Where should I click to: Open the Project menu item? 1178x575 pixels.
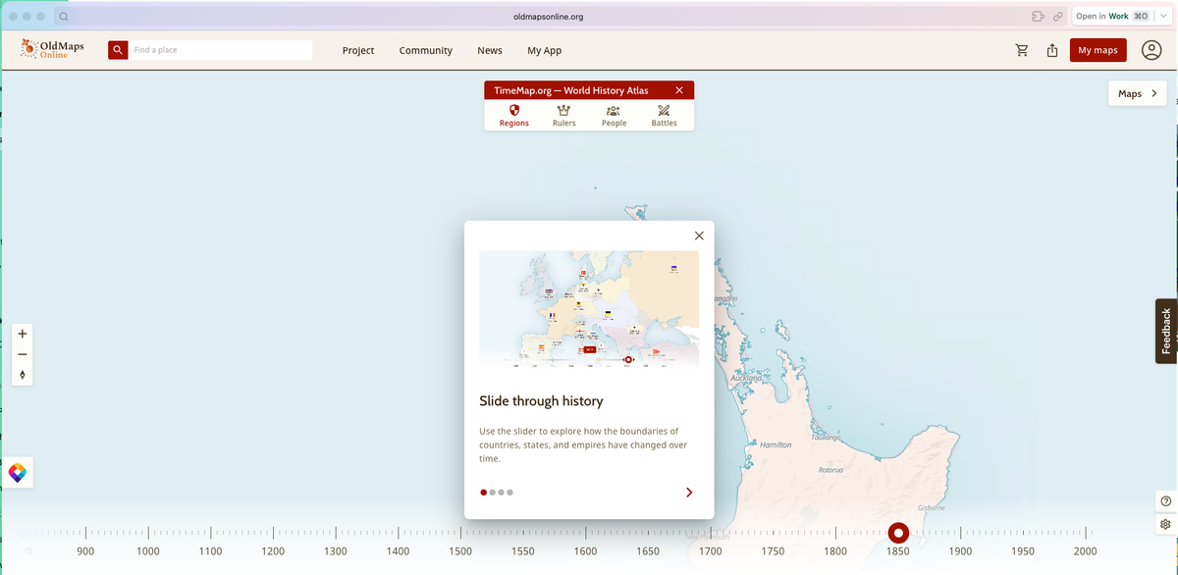pos(358,50)
